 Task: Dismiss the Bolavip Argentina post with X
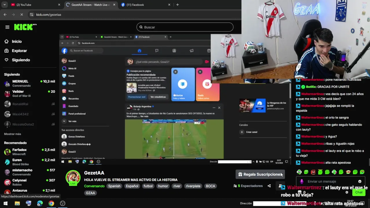point(219,108)
